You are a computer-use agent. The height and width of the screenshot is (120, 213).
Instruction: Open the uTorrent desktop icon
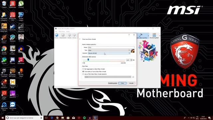pyautogui.click(x=21, y=4)
